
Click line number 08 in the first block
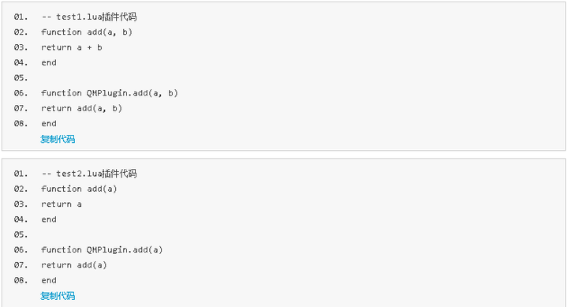21,123
